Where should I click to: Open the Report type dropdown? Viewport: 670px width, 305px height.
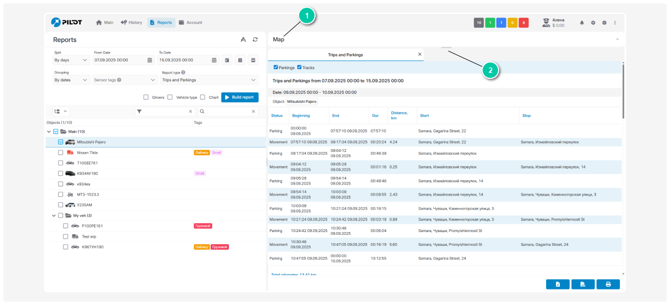point(208,80)
